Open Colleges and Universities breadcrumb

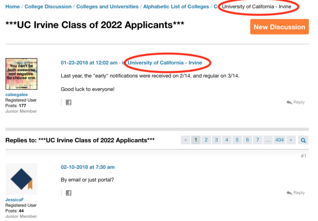tap(107, 7)
